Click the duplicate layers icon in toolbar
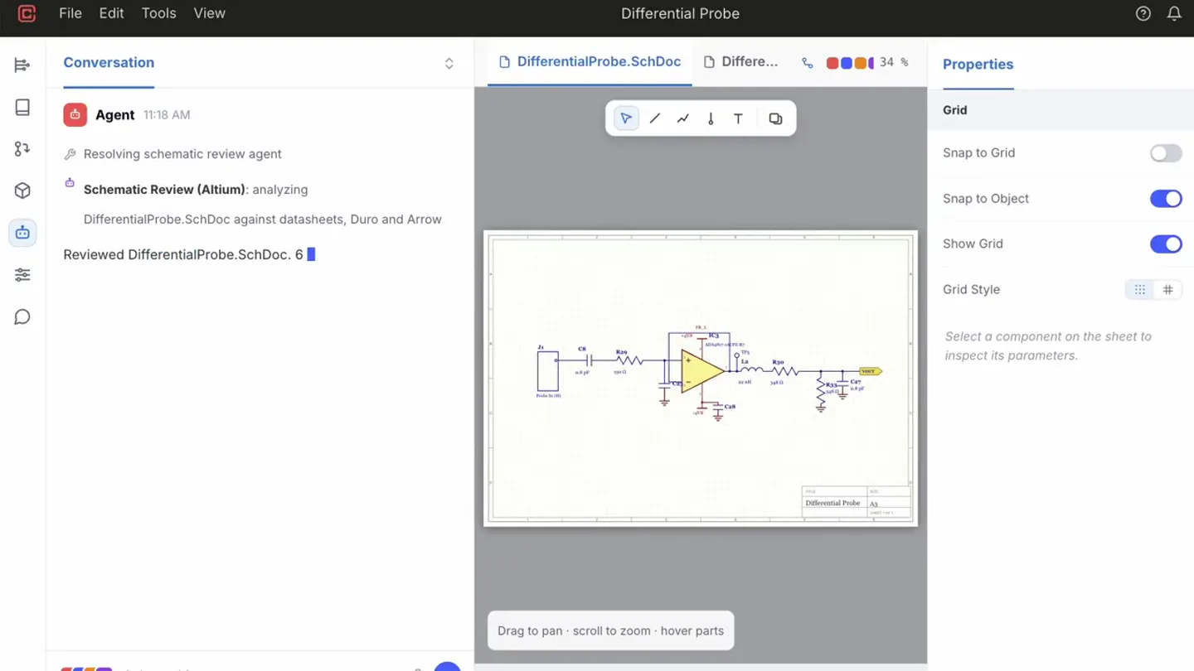The width and height of the screenshot is (1194, 671). coord(775,118)
